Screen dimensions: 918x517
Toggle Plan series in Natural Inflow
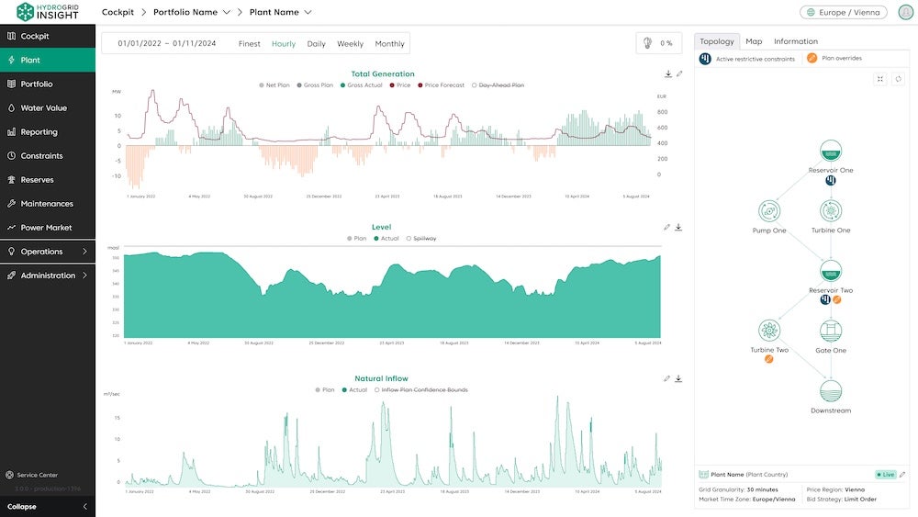pos(325,390)
